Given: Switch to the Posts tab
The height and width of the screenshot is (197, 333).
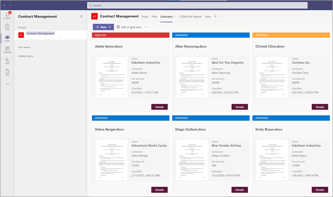Looking at the screenshot, I should pos(145,17).
